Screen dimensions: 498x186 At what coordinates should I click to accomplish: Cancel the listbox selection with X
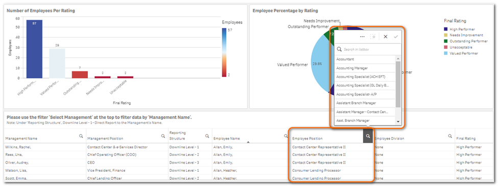pyautogui.click(x=385, y=37)
